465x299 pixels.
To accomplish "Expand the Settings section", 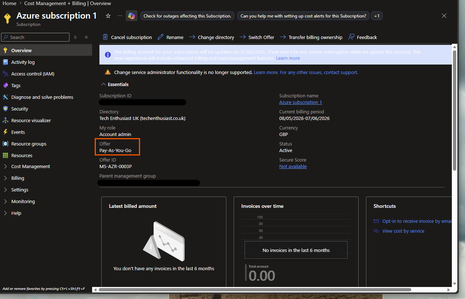I will click(5, 190).
